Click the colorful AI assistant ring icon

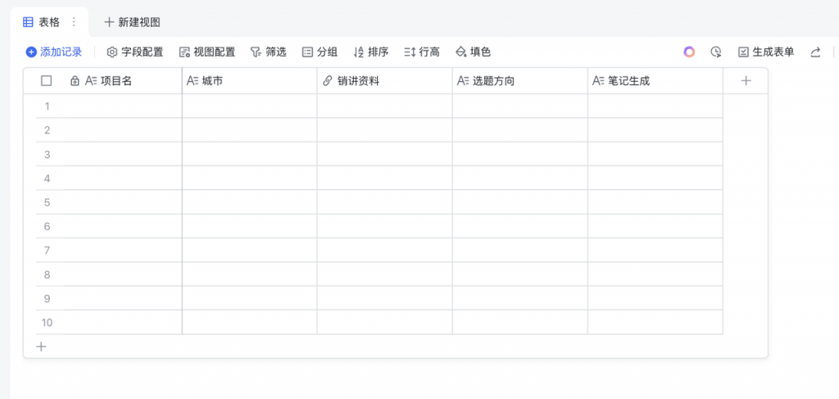[x=689, y=52]
